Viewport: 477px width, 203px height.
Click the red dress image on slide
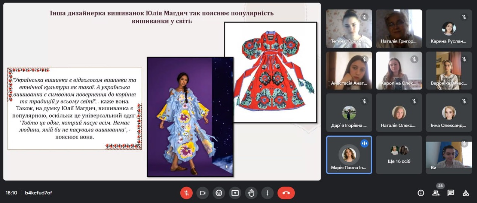tap(270, 72)
